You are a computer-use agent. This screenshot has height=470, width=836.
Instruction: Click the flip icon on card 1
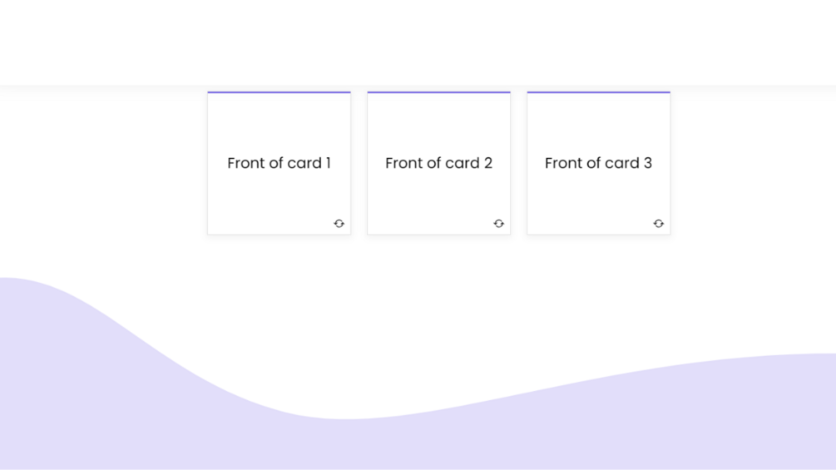coord(339,224)
